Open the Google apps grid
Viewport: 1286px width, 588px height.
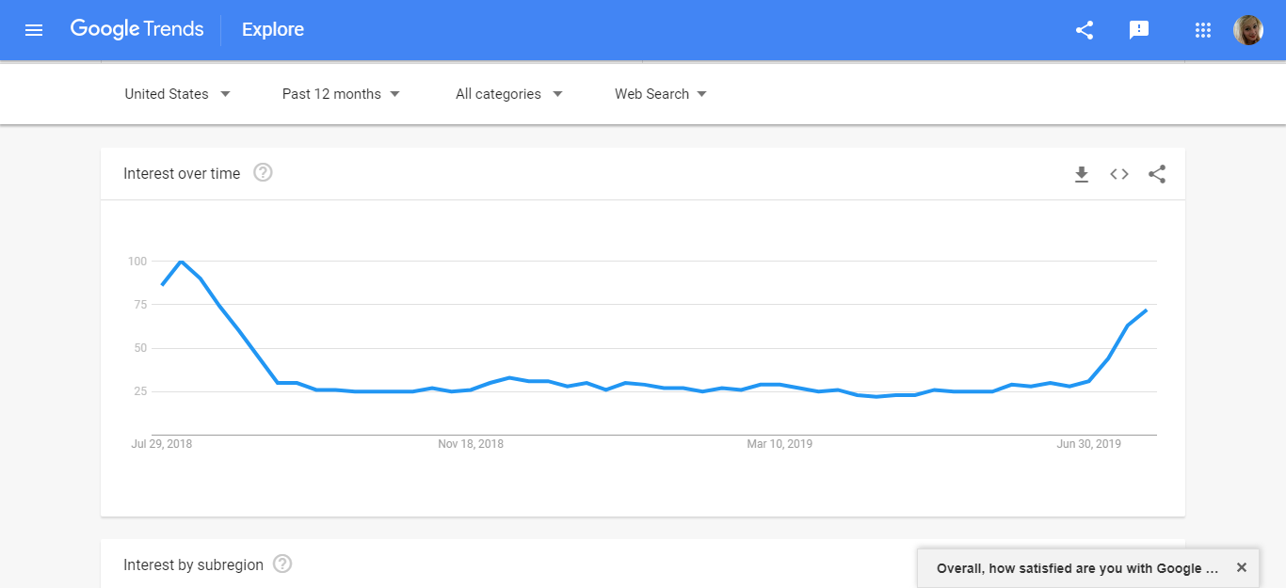point(1202,30)
